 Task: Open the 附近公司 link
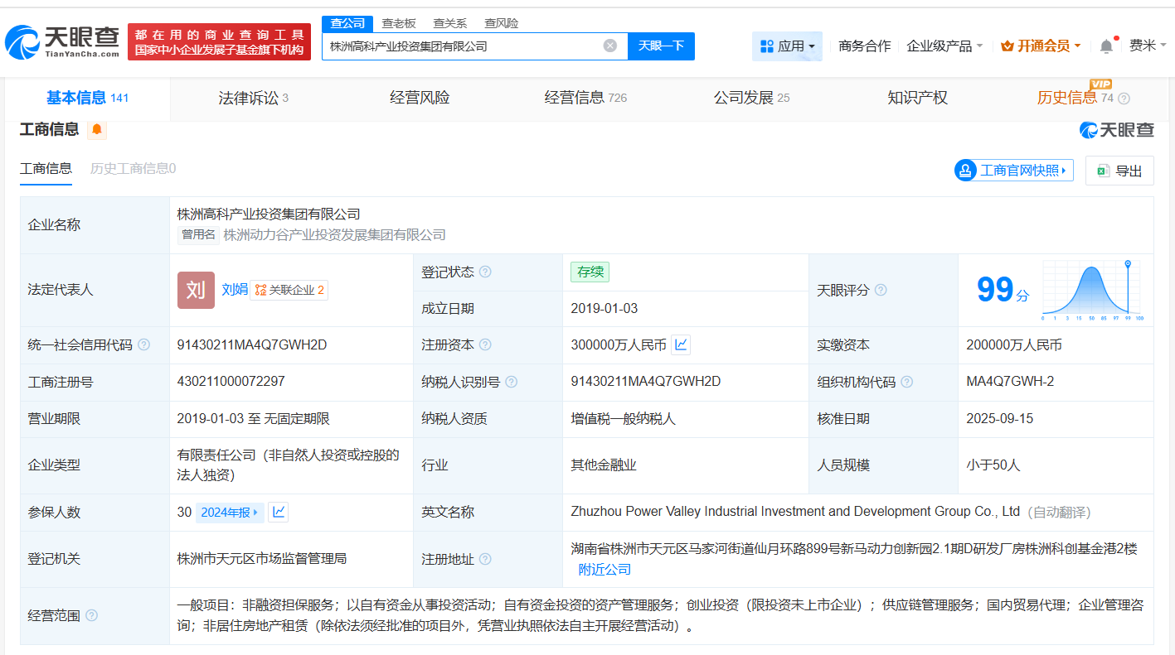[604, 570]
